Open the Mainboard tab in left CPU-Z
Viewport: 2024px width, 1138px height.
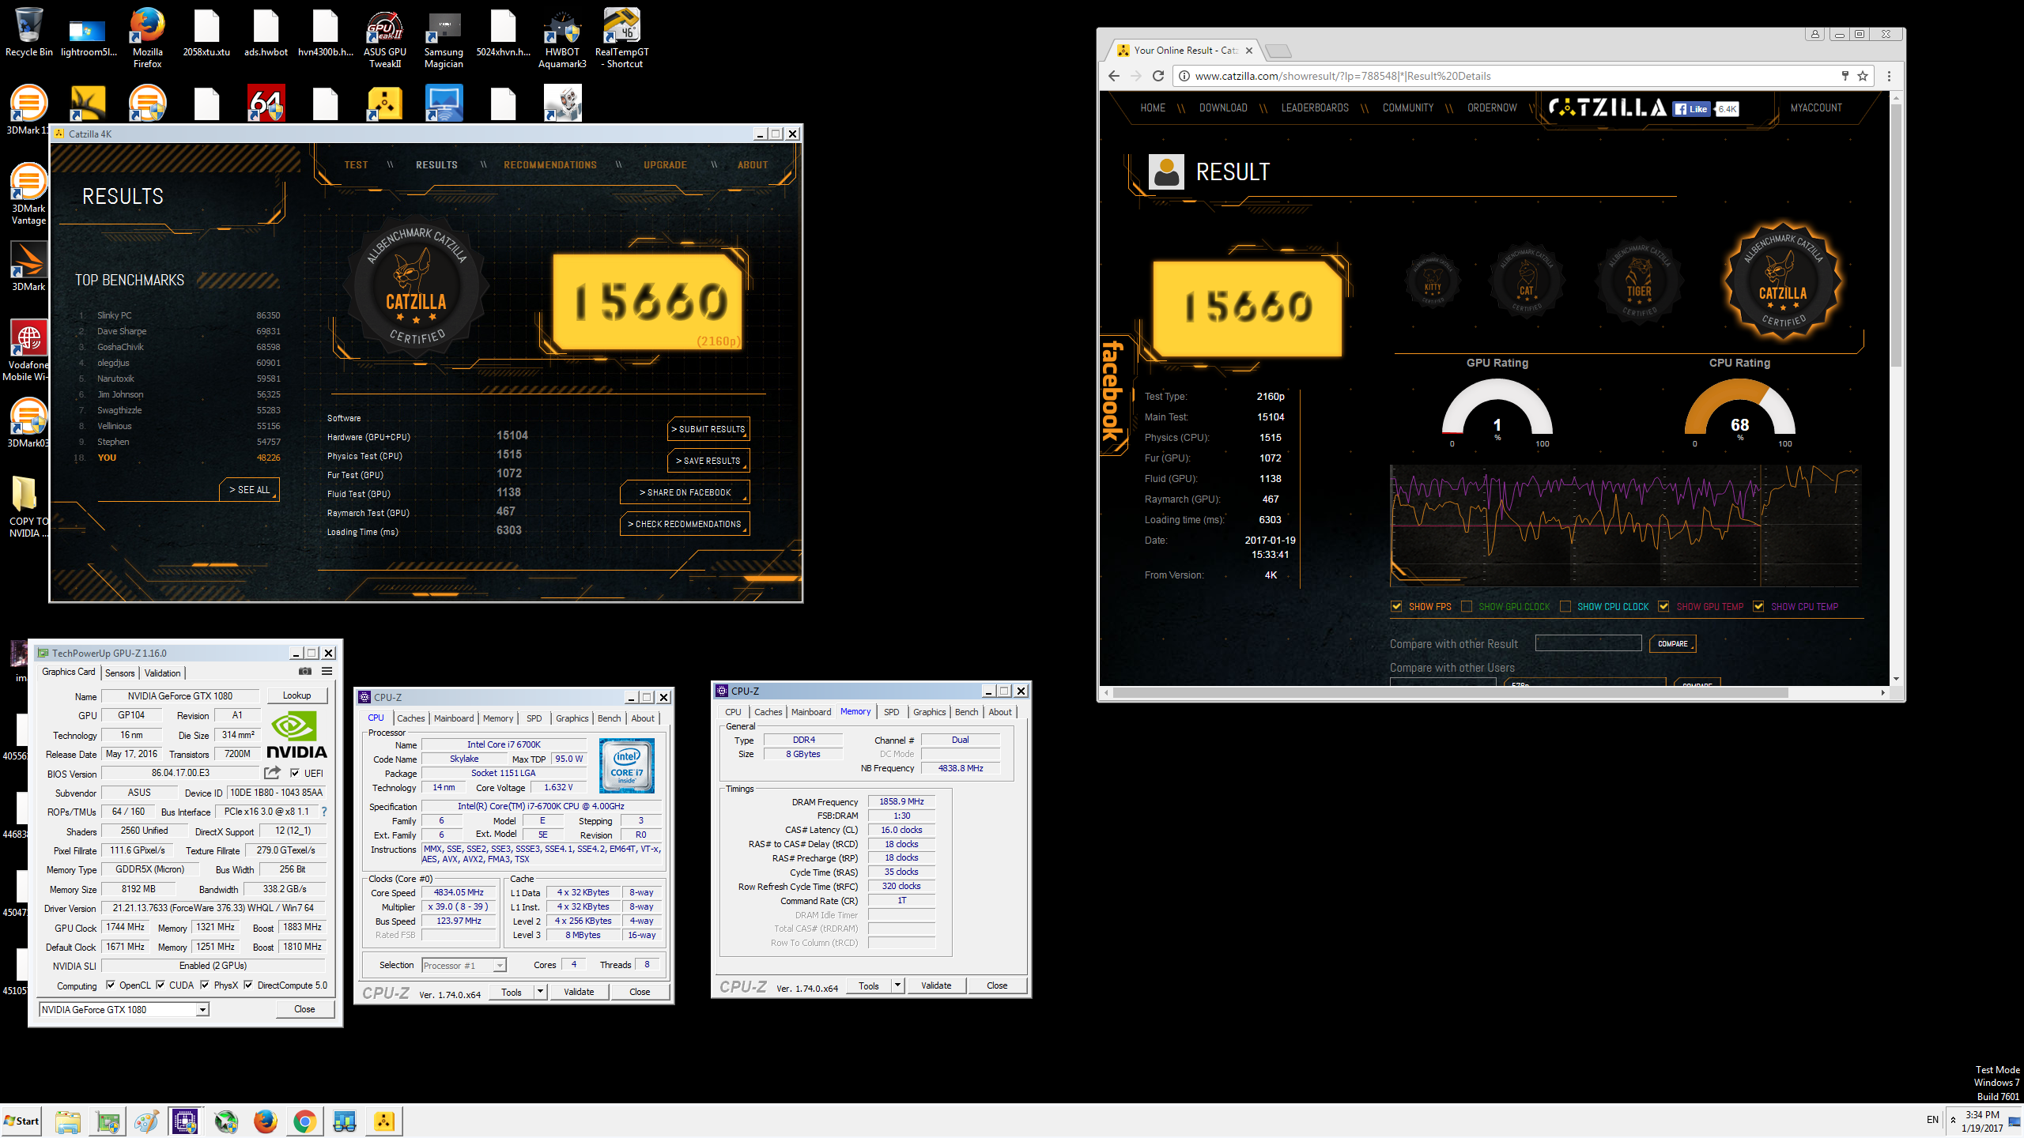tap(454, 718)
